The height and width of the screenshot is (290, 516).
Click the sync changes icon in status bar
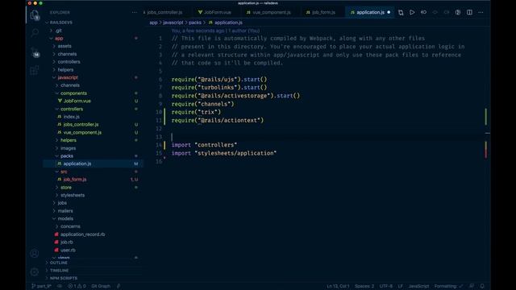(x=60, y=286)
